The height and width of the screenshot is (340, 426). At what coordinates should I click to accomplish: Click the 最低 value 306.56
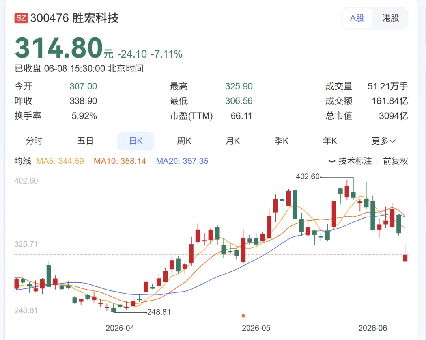[239, 101]
